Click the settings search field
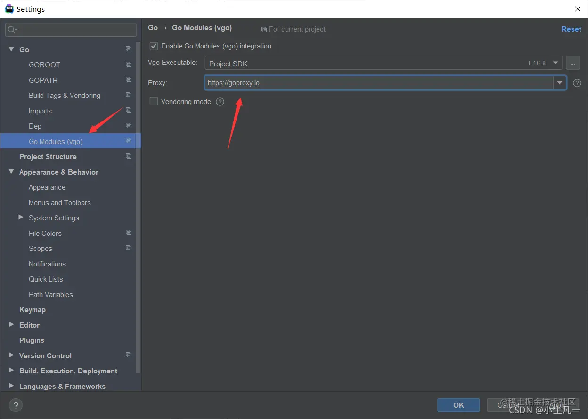Screen dimensions: 588x419 point(71,30)
